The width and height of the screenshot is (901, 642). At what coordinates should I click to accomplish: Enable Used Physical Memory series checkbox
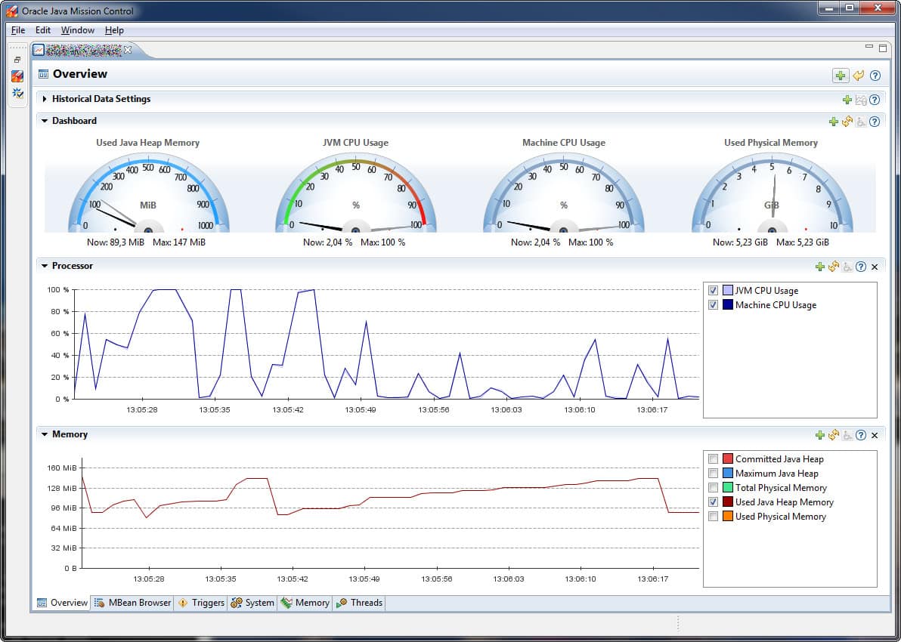[713, 516]
